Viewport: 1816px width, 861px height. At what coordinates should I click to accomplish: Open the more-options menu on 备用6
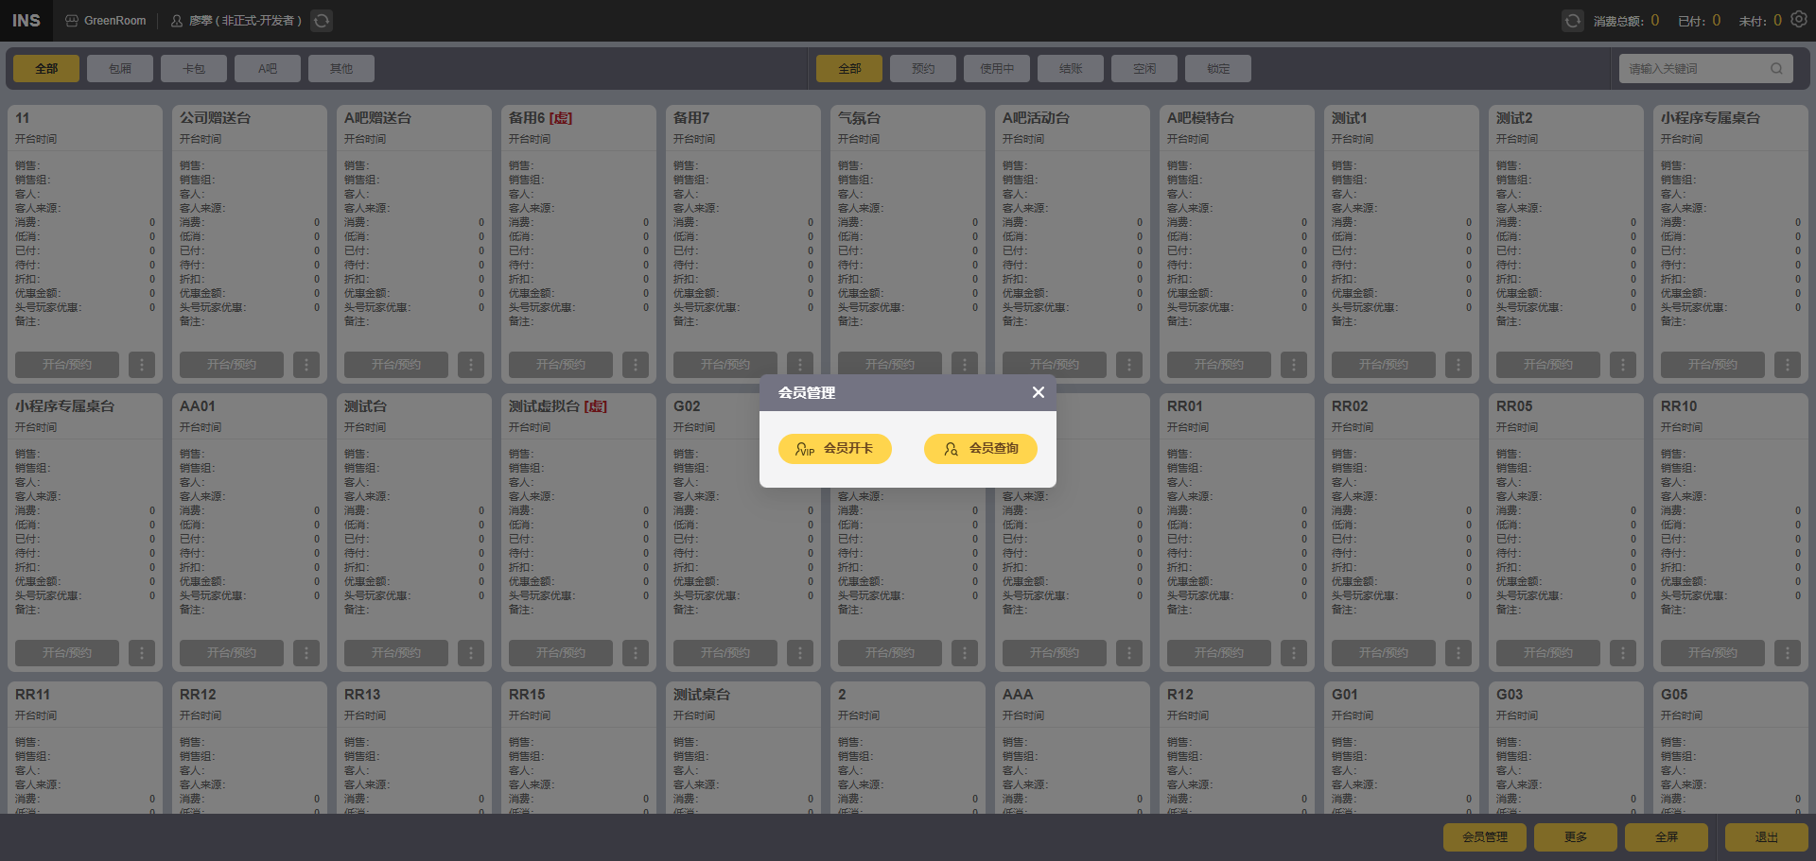(x=636, y=364)
